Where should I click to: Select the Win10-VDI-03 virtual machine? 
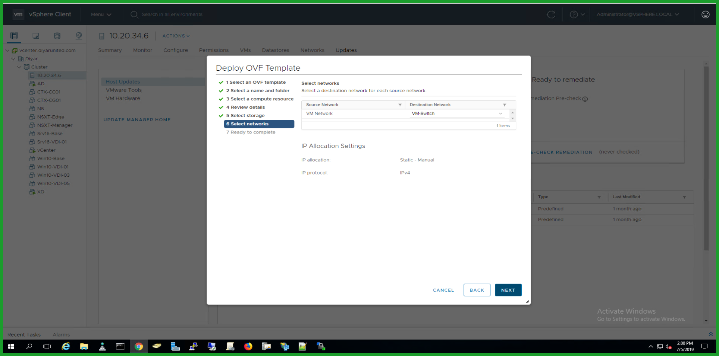pyautogui.click(x=53, y=175)
